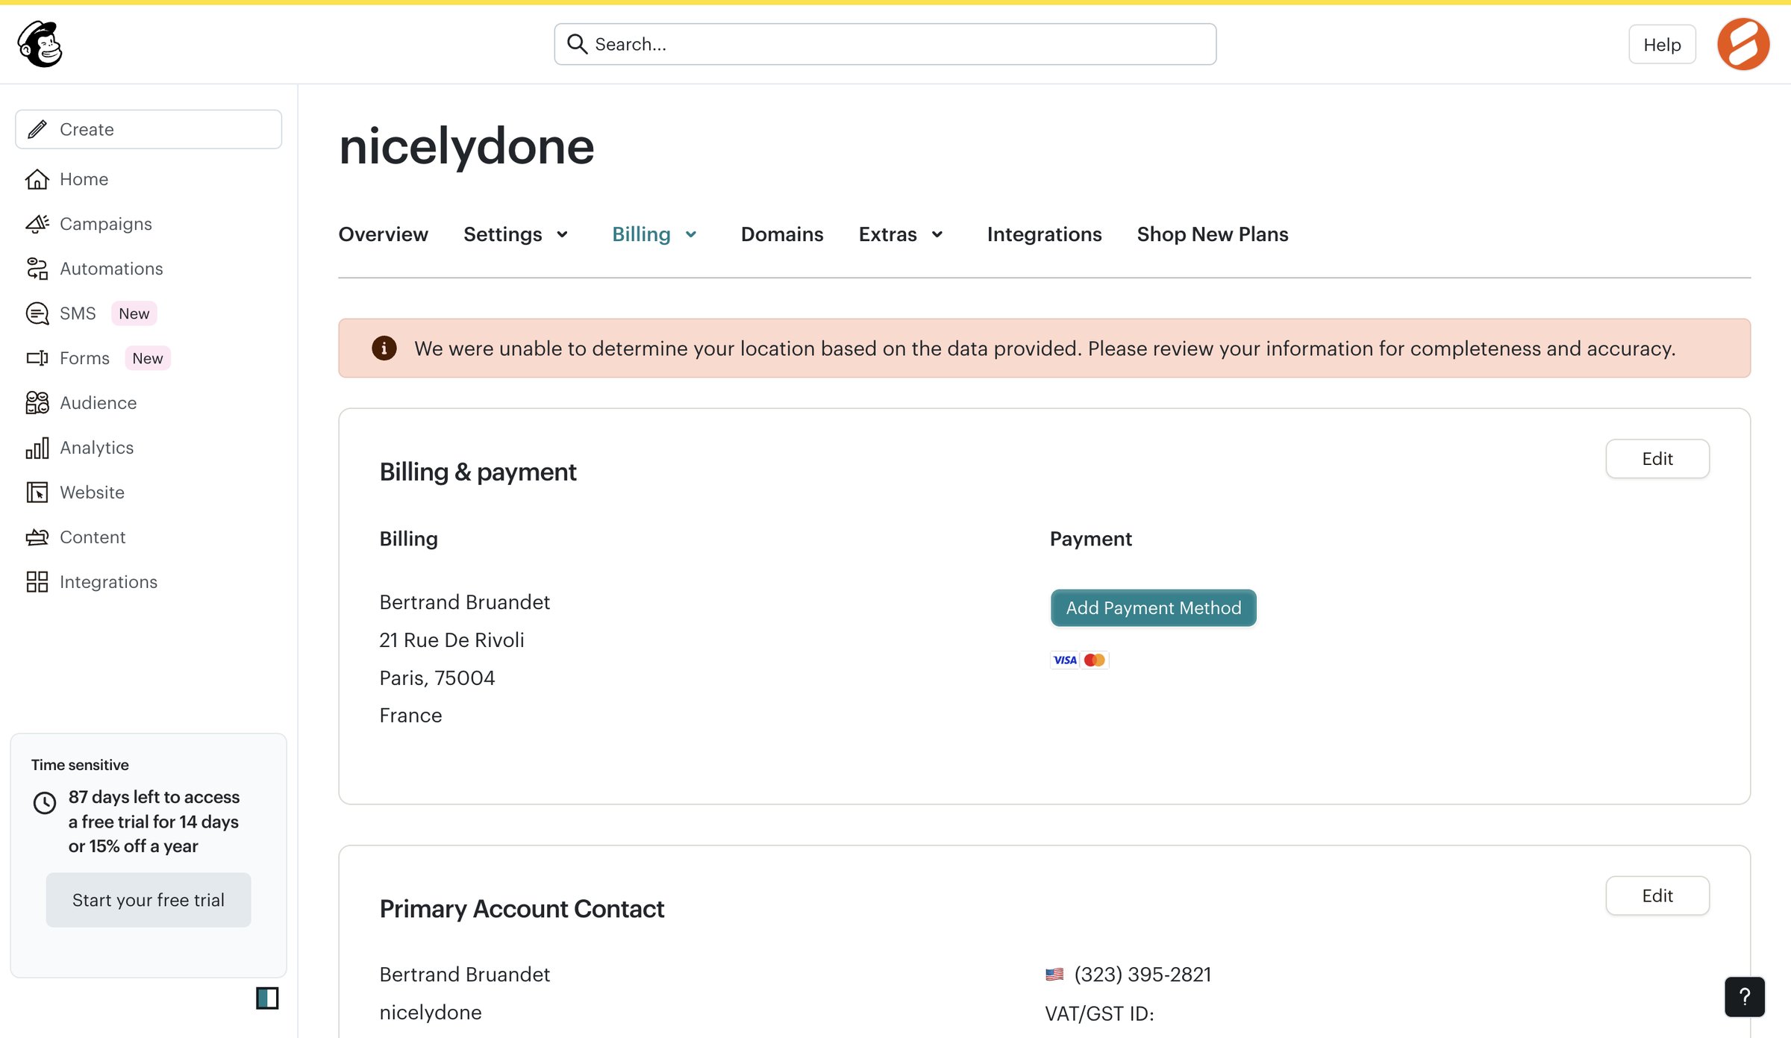Click the clock icon in Time sensitive card

tap(45, 803)
